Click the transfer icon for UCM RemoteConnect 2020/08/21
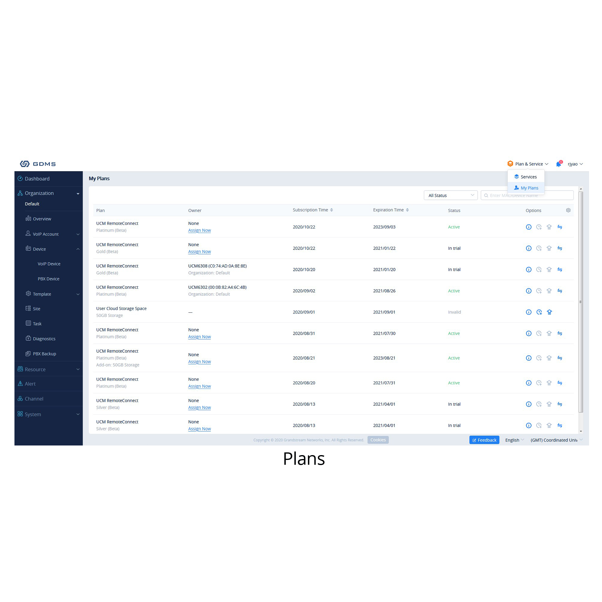This screenshot has width=602, height=602. pyautogui.click(x=561, y=358)
